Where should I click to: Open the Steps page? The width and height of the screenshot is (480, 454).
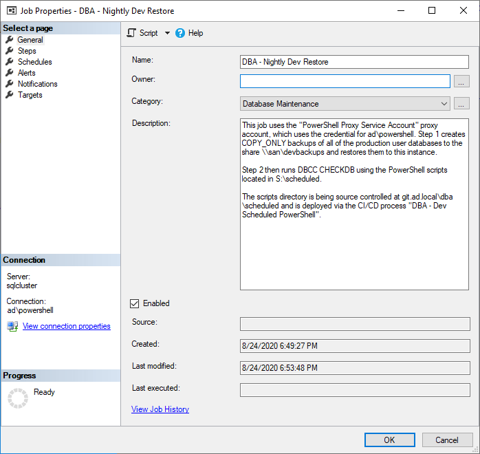(x=27, y=51)
